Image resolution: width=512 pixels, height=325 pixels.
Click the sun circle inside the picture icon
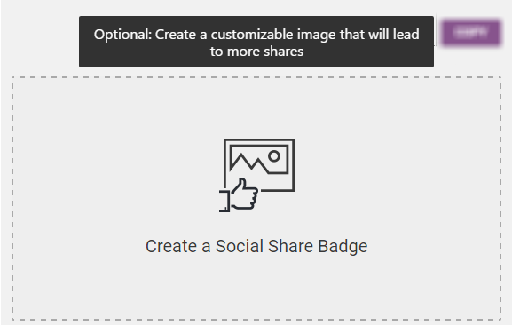pyautogui.click(x=274, y=156)
